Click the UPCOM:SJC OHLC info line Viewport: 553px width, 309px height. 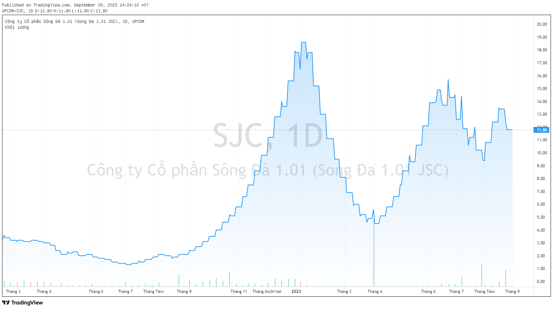tap(55, 11)
